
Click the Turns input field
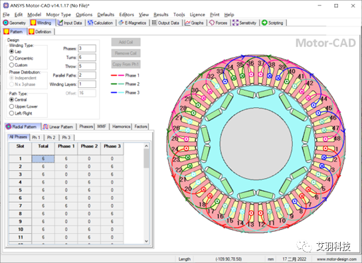pos(87,58)
